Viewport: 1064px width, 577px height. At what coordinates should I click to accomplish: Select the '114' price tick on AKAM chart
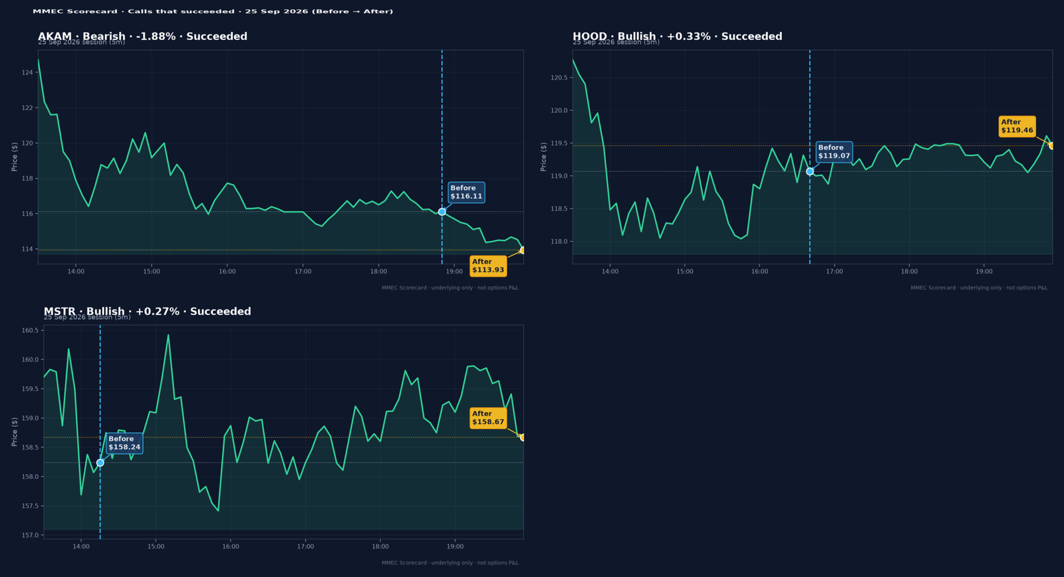pyautogui.click(x=27, y=250)
